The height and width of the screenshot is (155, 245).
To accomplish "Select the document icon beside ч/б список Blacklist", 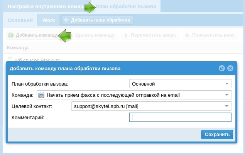I will 10,59.
